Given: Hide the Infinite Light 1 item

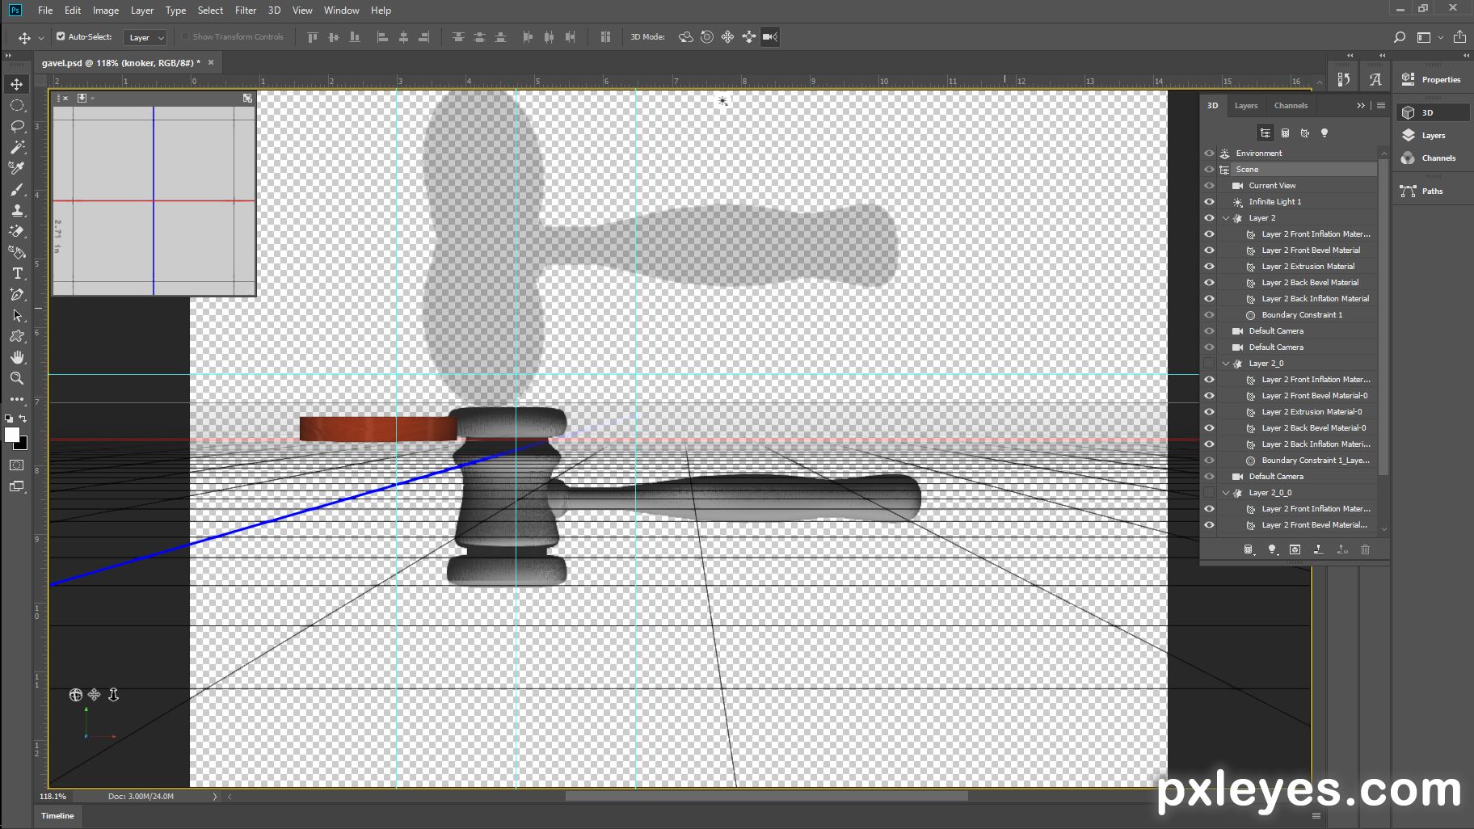Looking at the screenshot, I should coord(1209,202).
